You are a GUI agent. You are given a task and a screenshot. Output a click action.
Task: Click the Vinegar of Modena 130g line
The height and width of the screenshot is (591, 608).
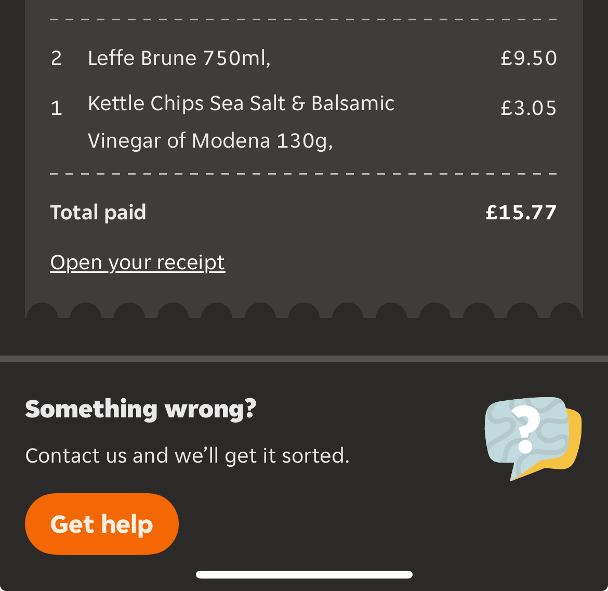[x=210, y=141]
